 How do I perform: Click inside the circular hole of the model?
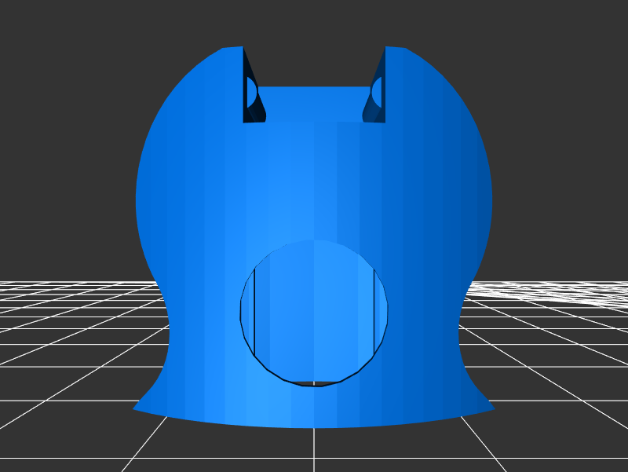314,314
